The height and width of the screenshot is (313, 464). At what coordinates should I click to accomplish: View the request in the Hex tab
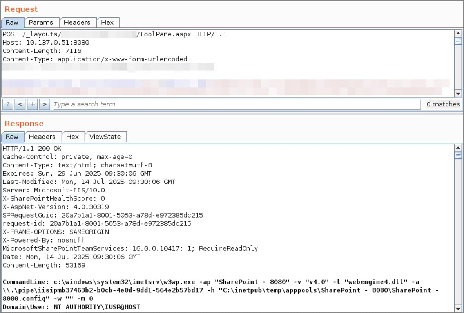coord(108,22)
